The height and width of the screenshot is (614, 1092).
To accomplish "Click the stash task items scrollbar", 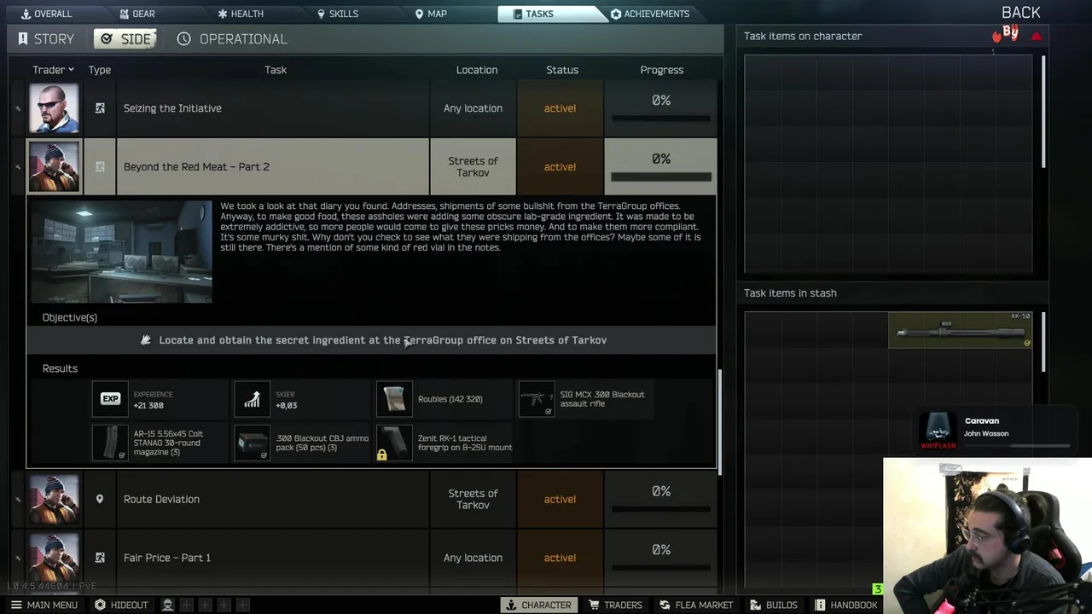I will pos(1043,341).
